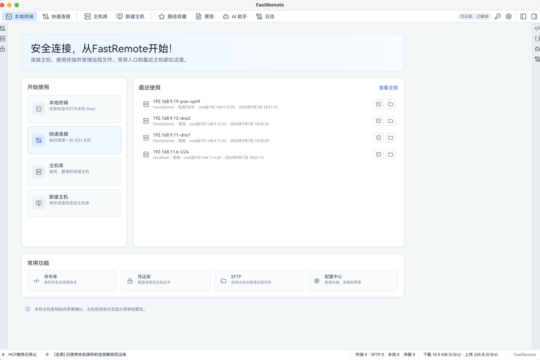Click the key icon in the top toolbar
Screen dimensions: 540x360
tap(498, 16)
